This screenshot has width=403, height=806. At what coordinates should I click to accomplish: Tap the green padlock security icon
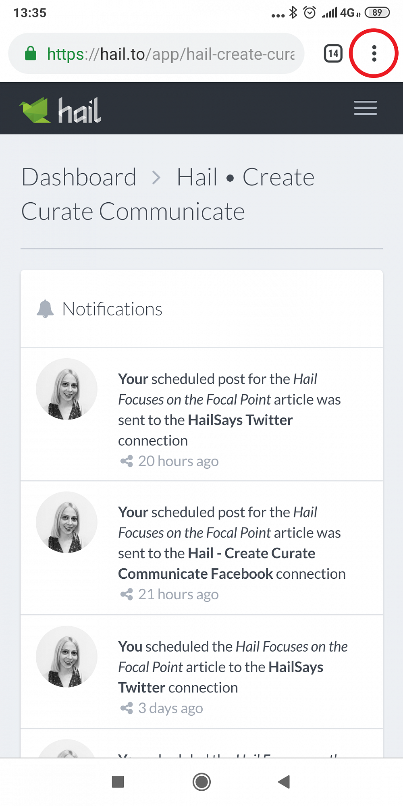click(31, 54)
